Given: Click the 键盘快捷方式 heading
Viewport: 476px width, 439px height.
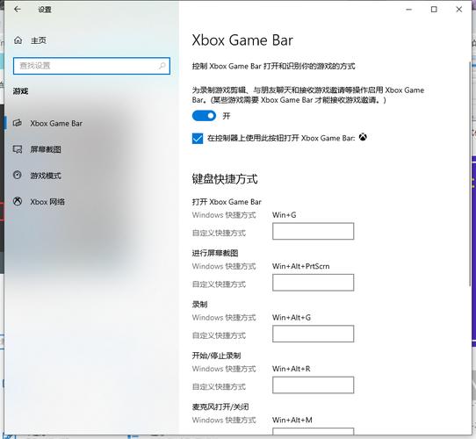Looking at the screenshot, I should pos(225,179).
